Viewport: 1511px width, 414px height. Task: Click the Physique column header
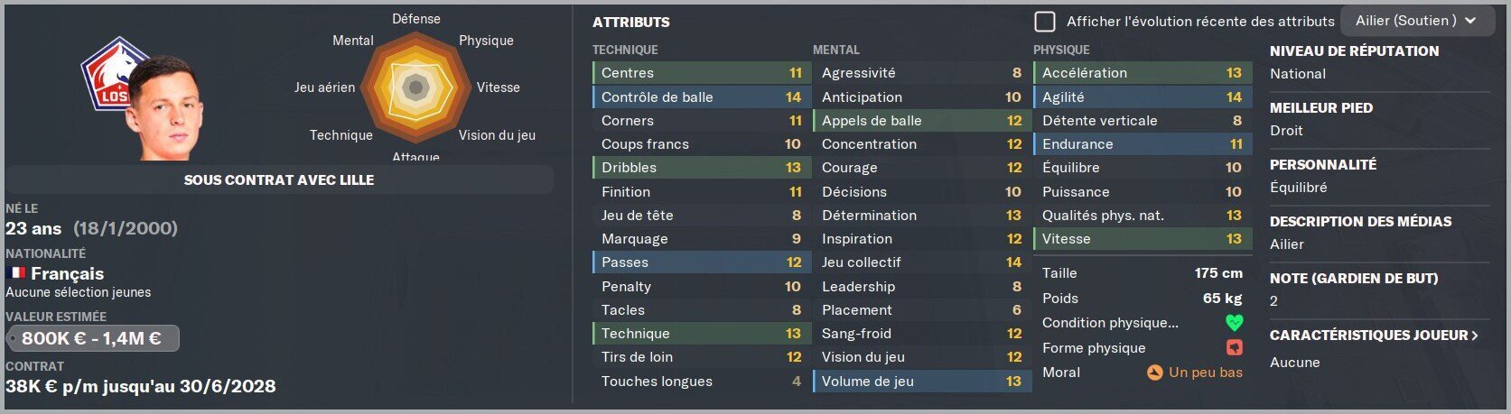[x=1061, y=50]
